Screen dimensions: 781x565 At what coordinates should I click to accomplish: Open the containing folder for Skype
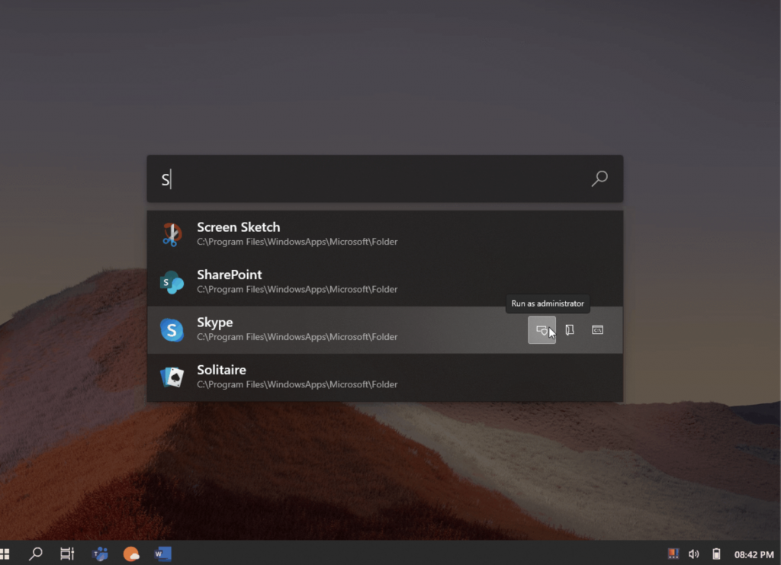(x=570, y=330)
